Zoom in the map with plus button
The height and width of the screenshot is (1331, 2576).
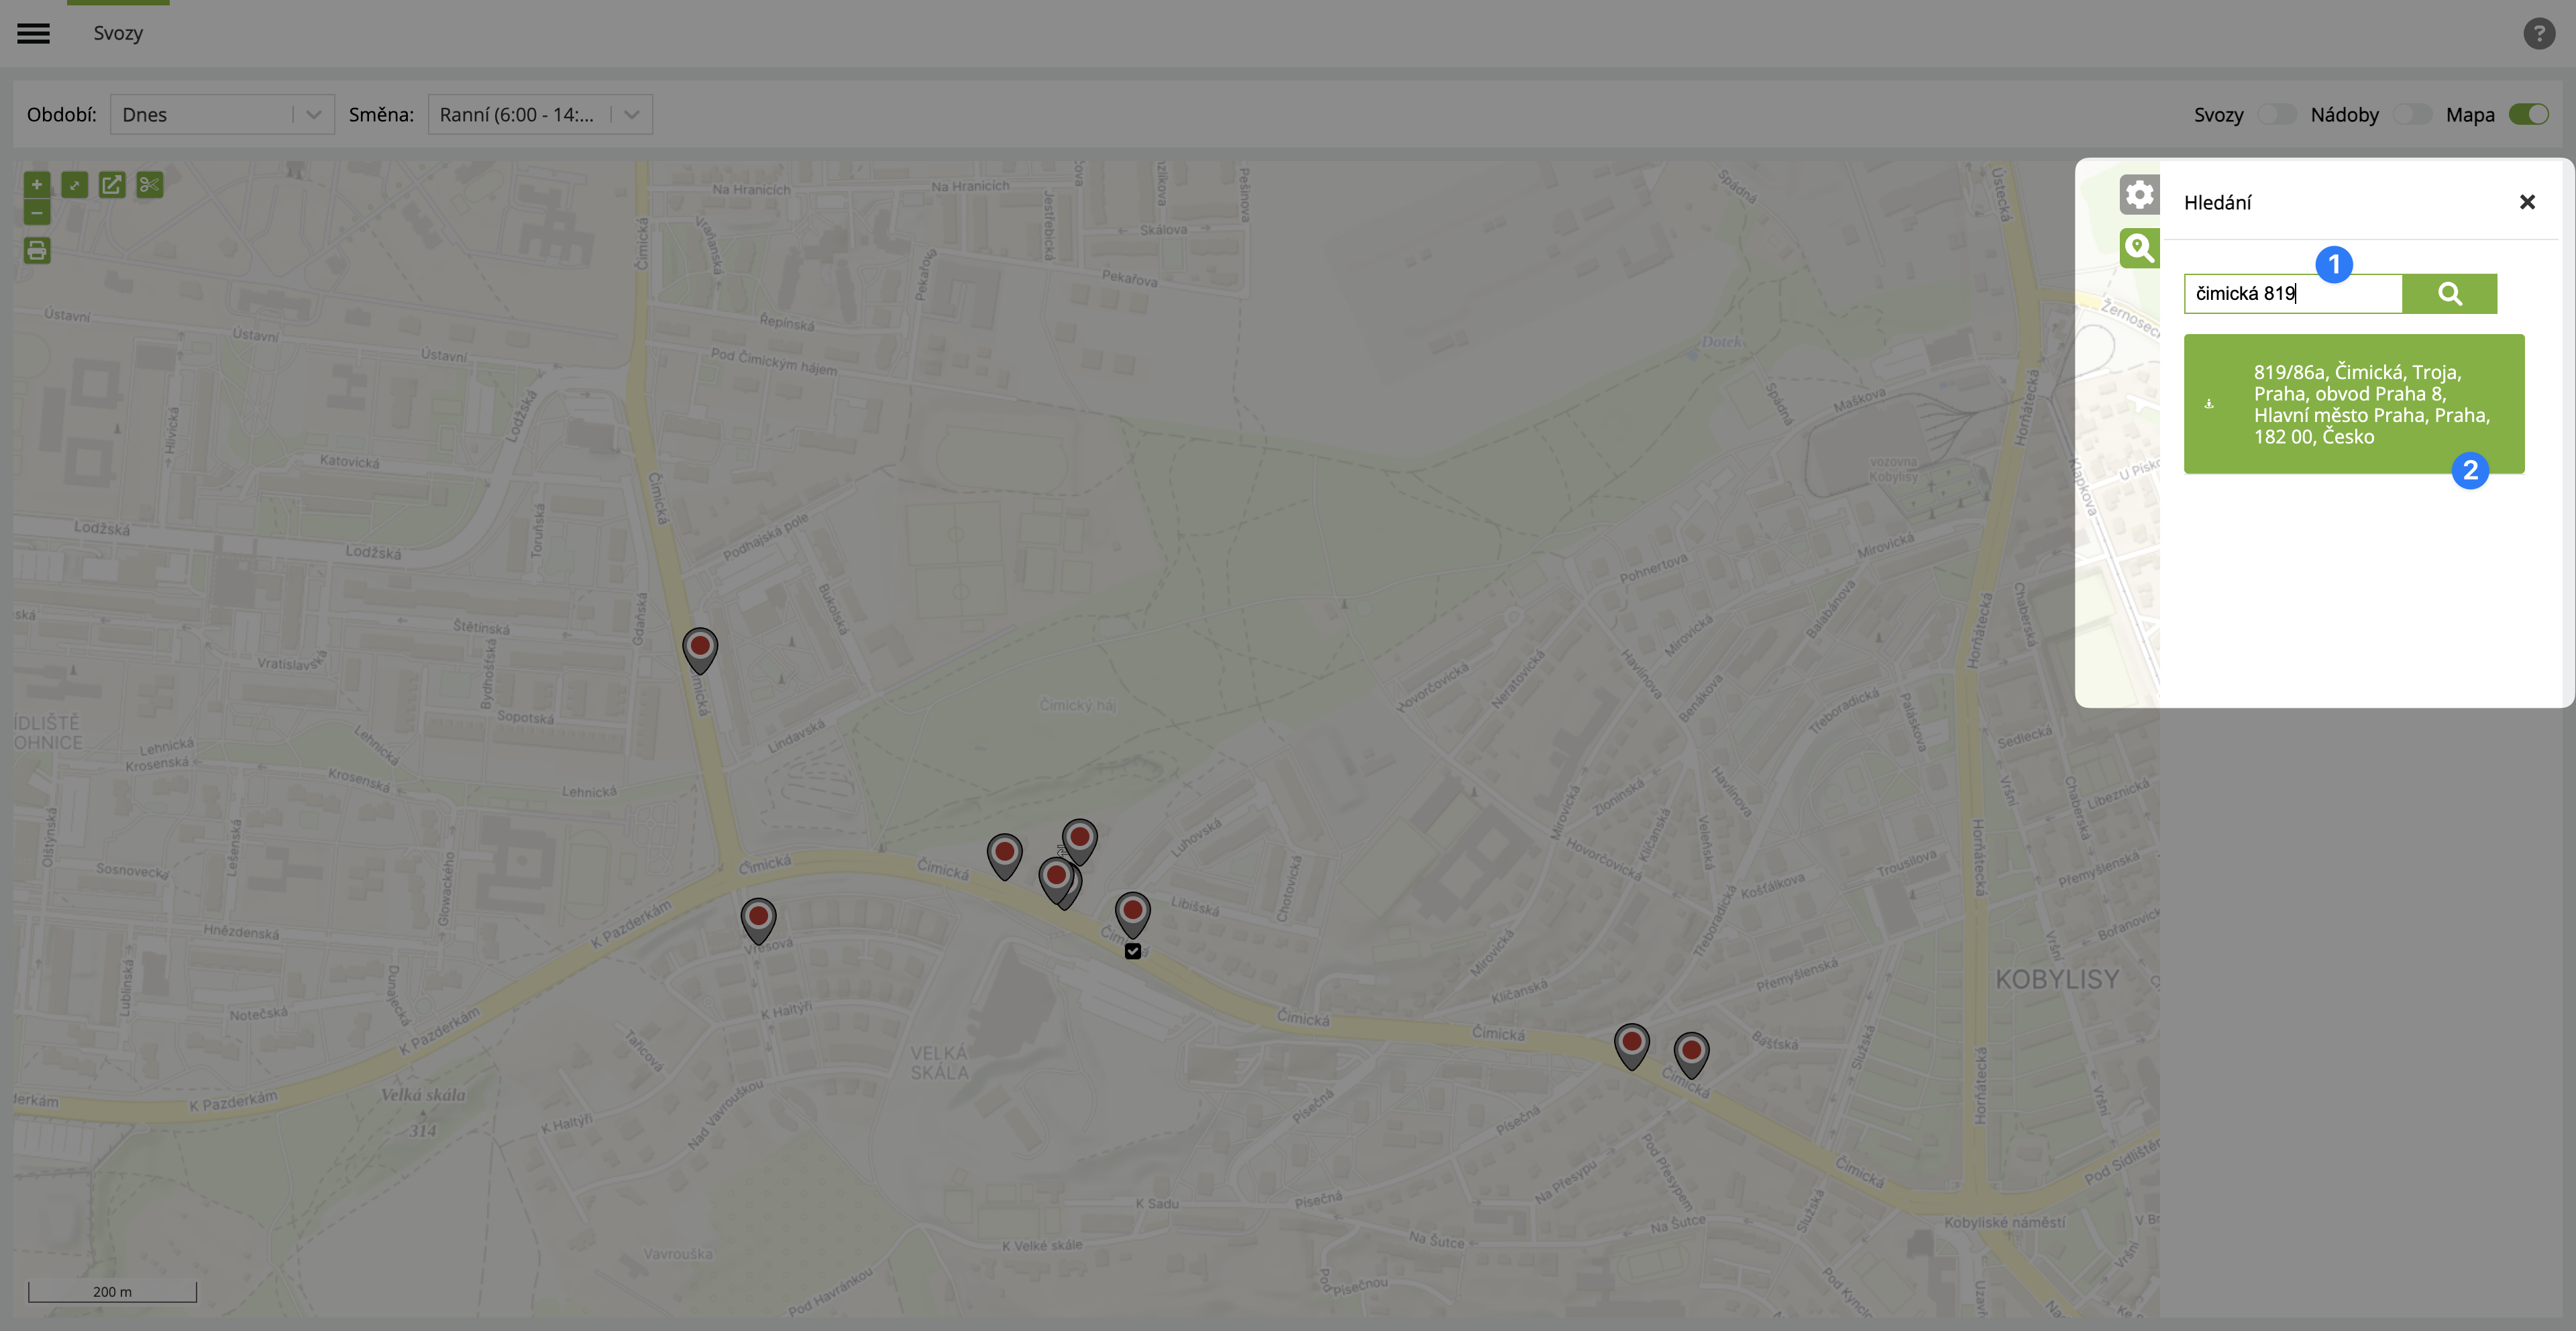37,185
